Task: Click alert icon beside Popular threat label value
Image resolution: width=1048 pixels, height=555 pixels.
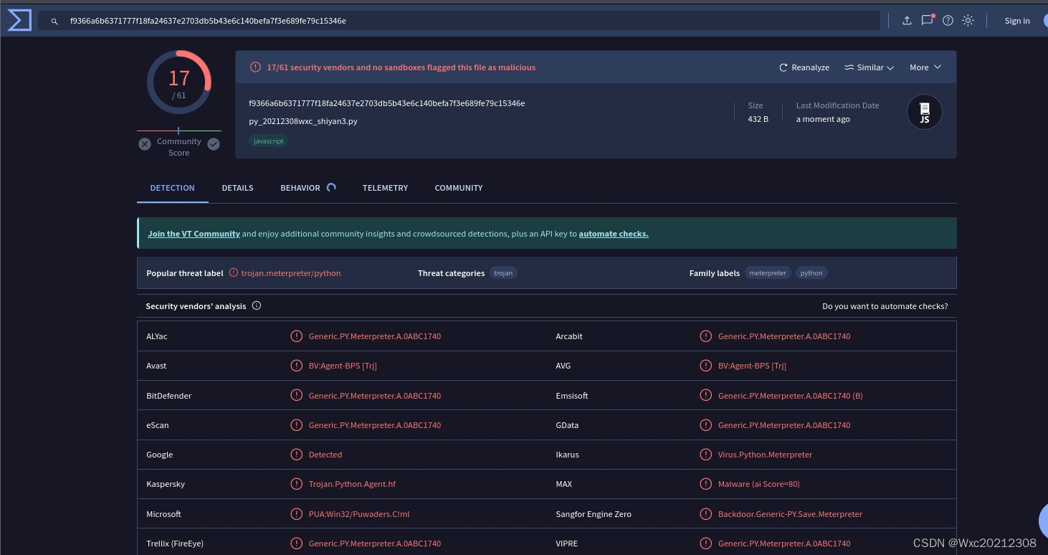Action: pyautogui.click(x=234, y=272)
